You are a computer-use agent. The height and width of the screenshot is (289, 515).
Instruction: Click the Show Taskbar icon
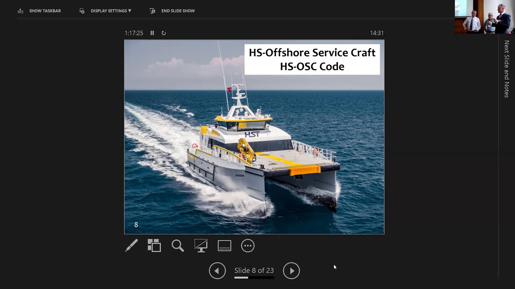(x=21, y=11)
